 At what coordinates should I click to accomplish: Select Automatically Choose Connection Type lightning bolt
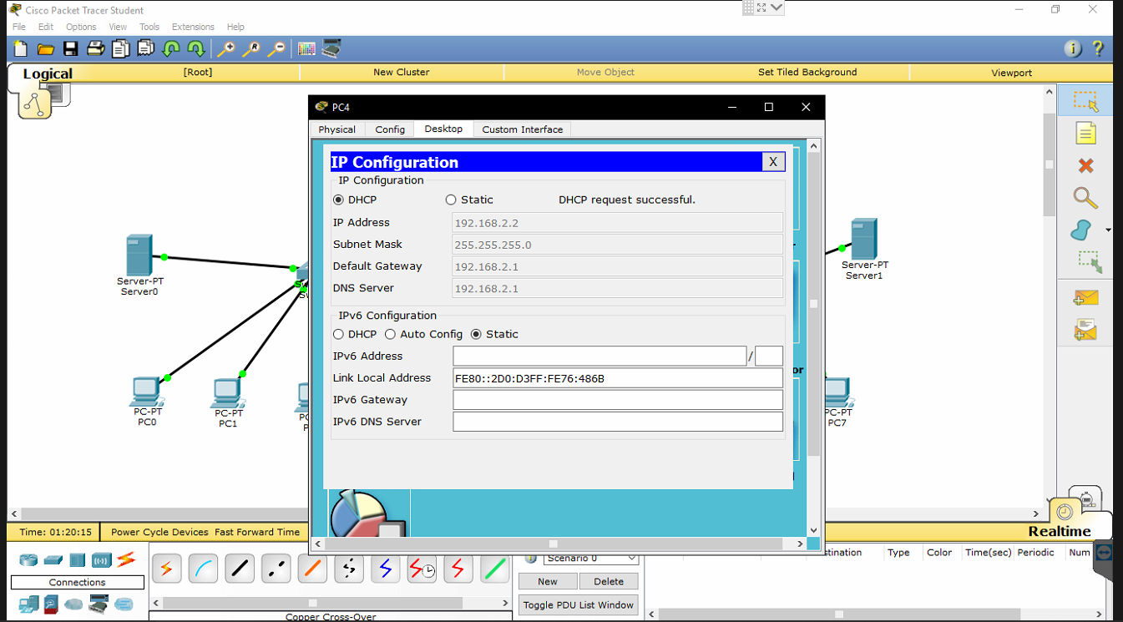point(166,569)
